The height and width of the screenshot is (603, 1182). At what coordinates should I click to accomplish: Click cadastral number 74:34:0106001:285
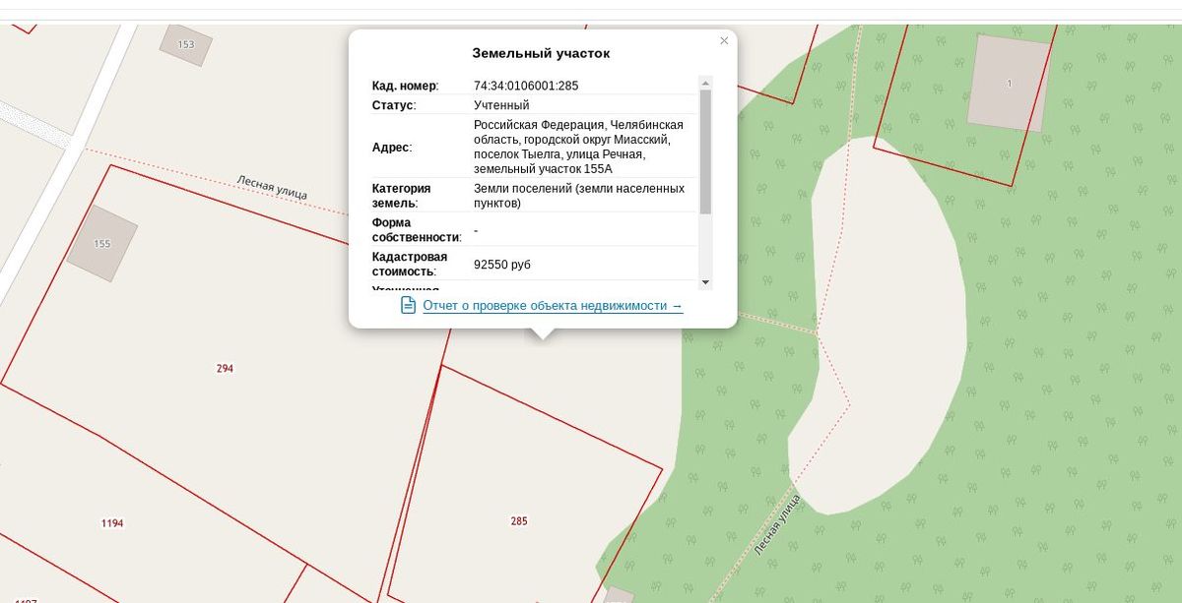tap(526, 86)
